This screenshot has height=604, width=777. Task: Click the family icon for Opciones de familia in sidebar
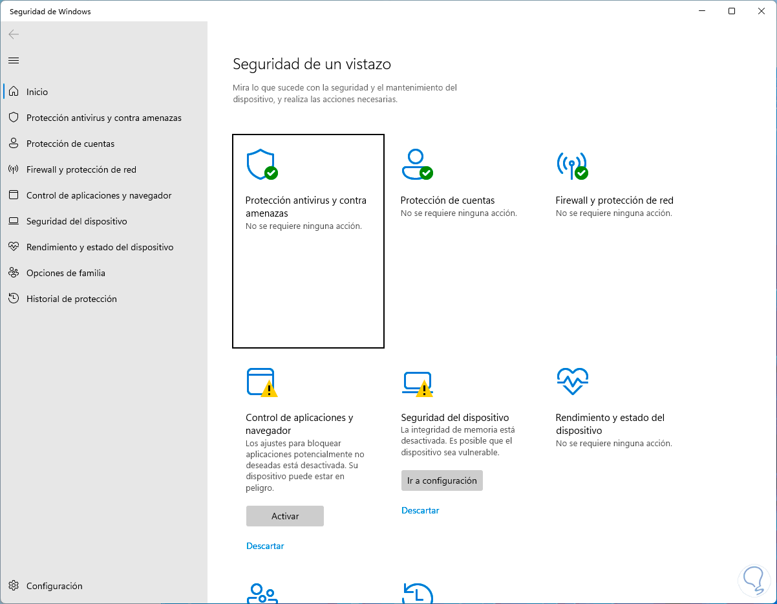[14, 273]
